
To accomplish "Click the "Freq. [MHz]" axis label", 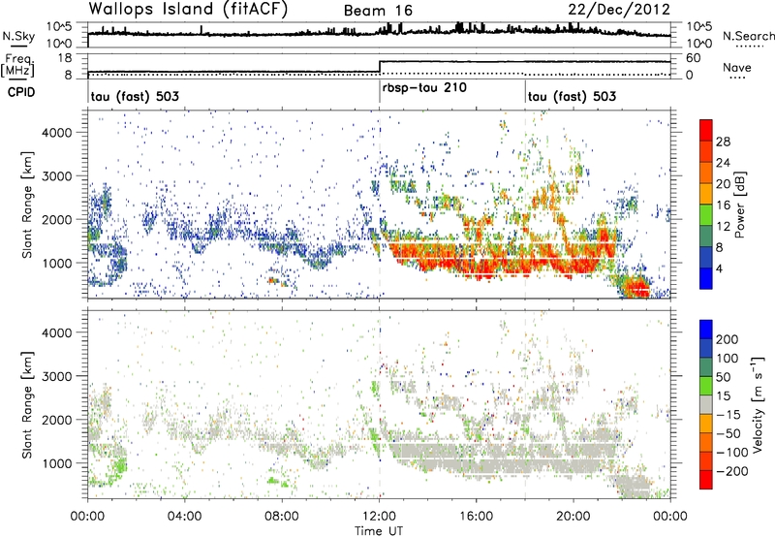I will tap(17, 65).
